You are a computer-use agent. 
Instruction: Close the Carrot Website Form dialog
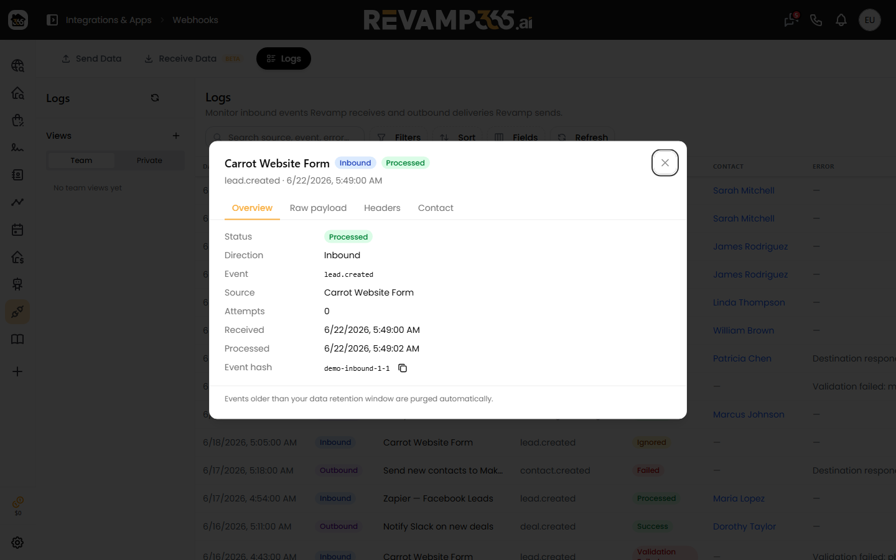tap(665, 163)
